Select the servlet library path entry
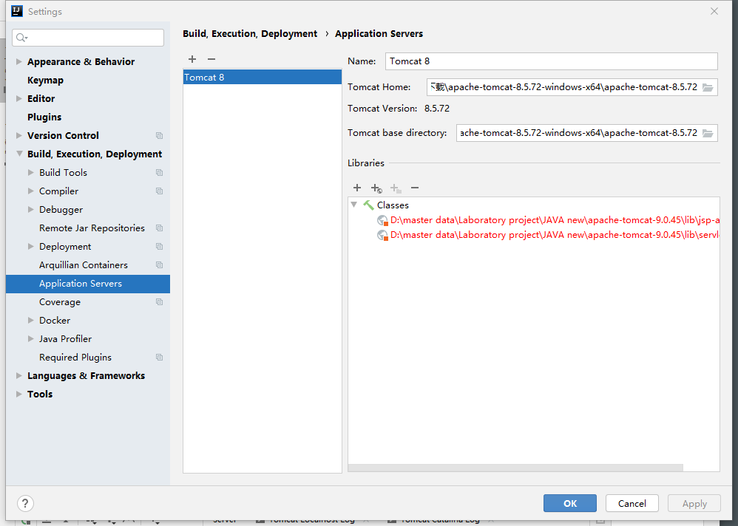This screenshot has height=526, width=738. tap(555, 235)
